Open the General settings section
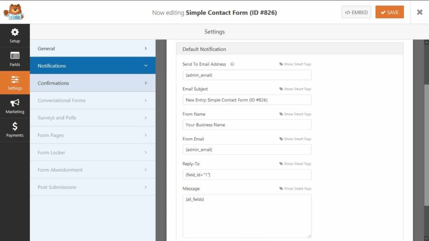The width and height of the screenshot is (429, 241). coord(93,48)
